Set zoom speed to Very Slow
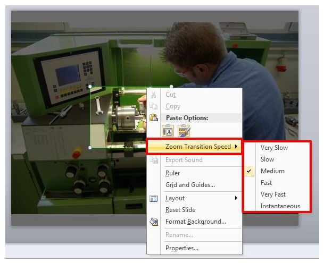Screen dimensions: 324x263 click(x=274, y=148)
